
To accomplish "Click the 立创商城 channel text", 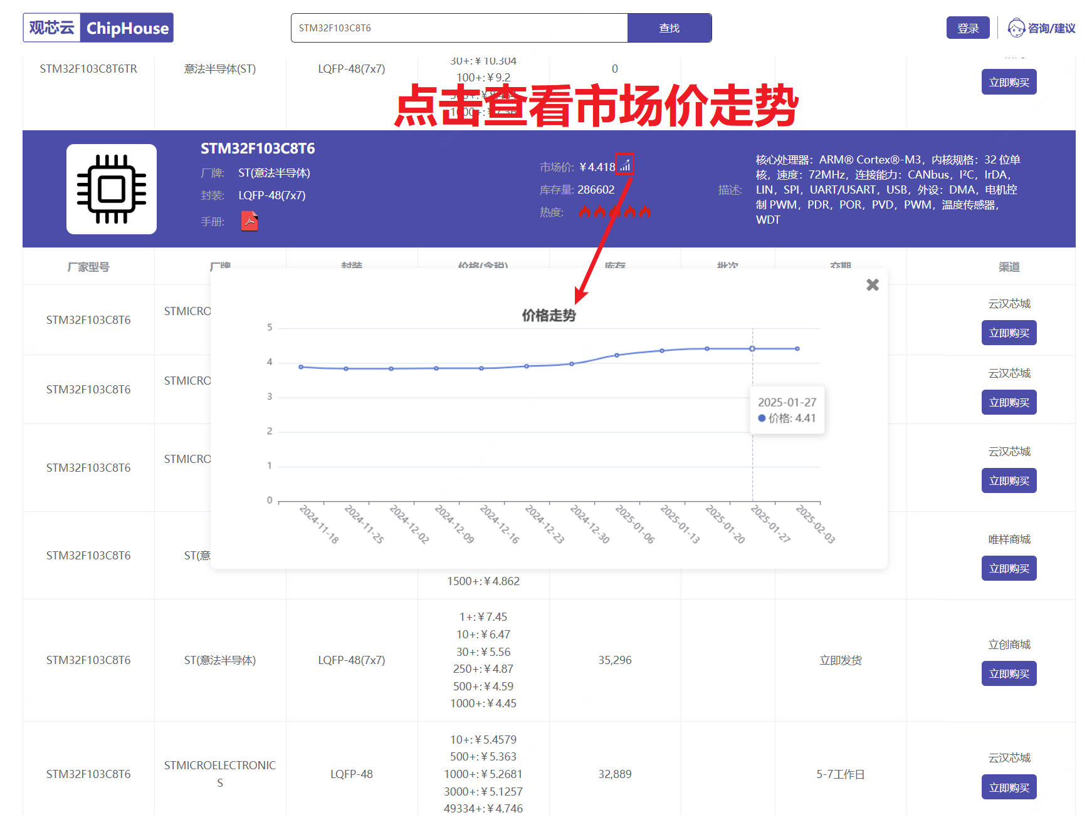I will pos(1009,645).
